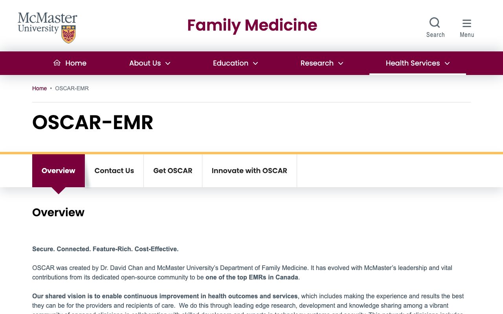Select the highlighted Overview tab

point(58,171)
